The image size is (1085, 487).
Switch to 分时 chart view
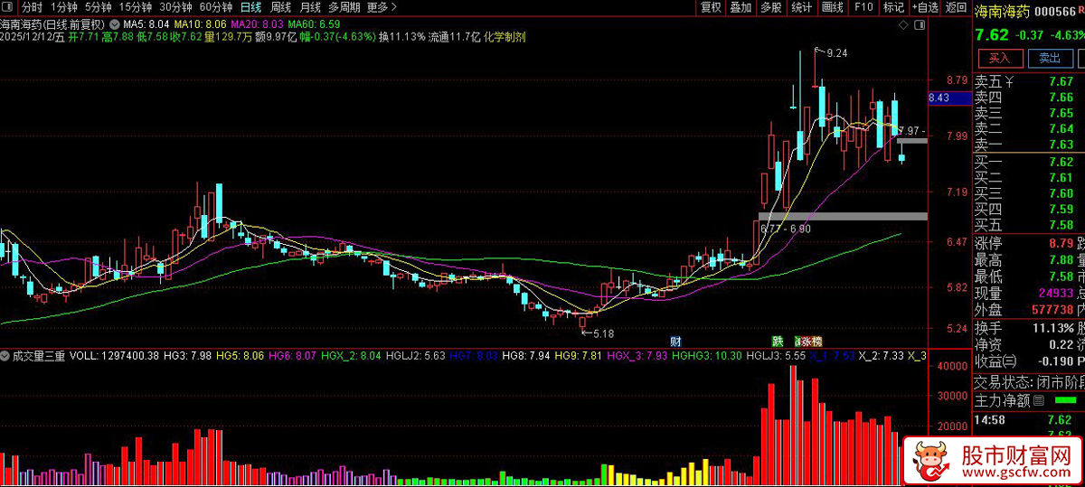32,6
